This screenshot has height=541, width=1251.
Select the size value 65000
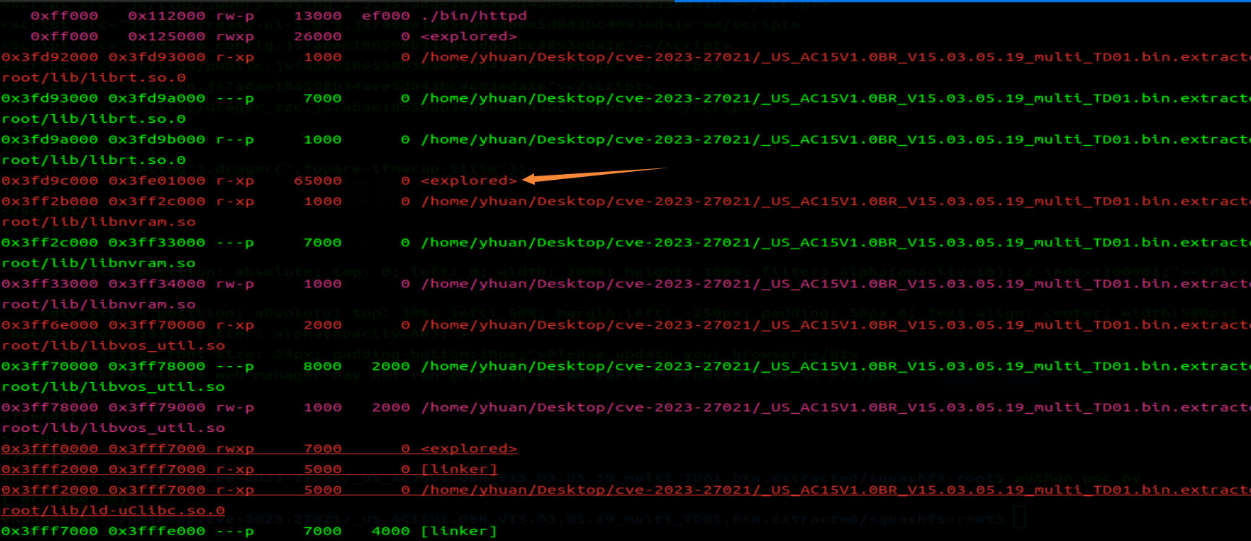[x=318, y=181]
